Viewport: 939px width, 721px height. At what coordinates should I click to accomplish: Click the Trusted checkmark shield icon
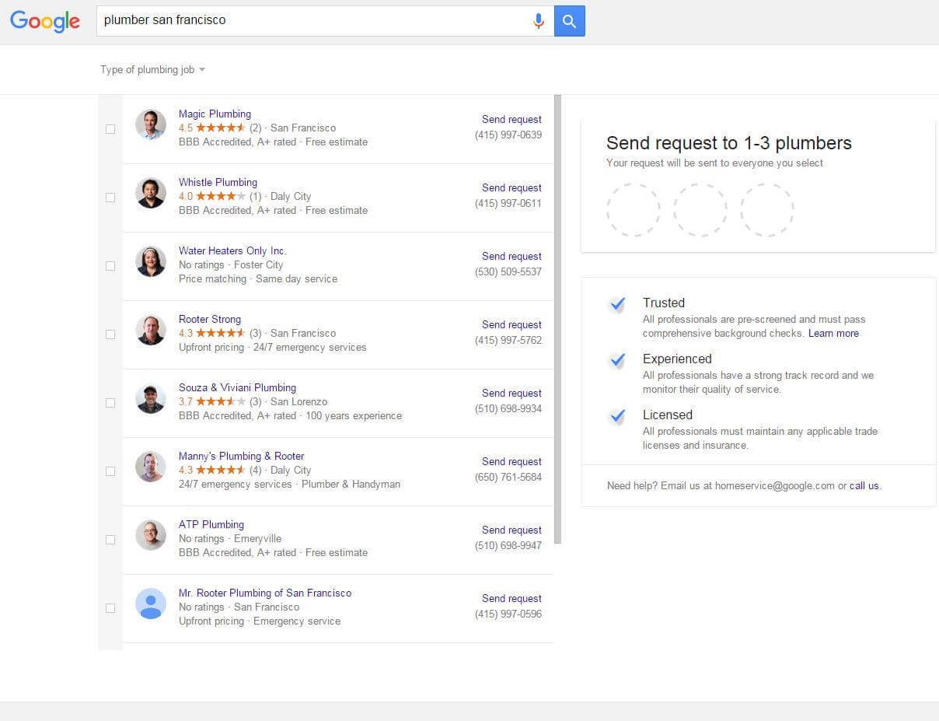pos(617,305)
